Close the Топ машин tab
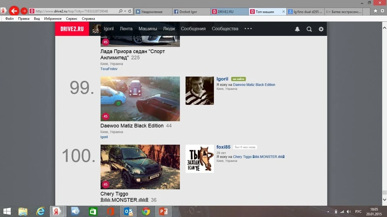The image size is (387, 217). (283, 12)
